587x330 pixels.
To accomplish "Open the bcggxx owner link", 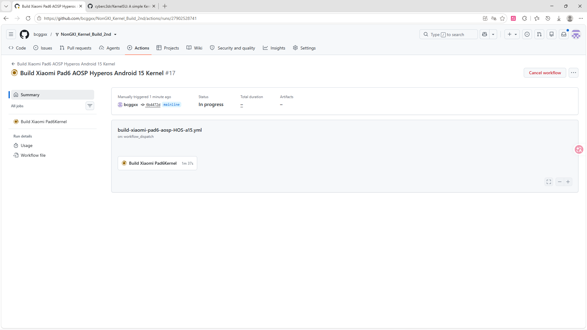I will click(40, 35).
